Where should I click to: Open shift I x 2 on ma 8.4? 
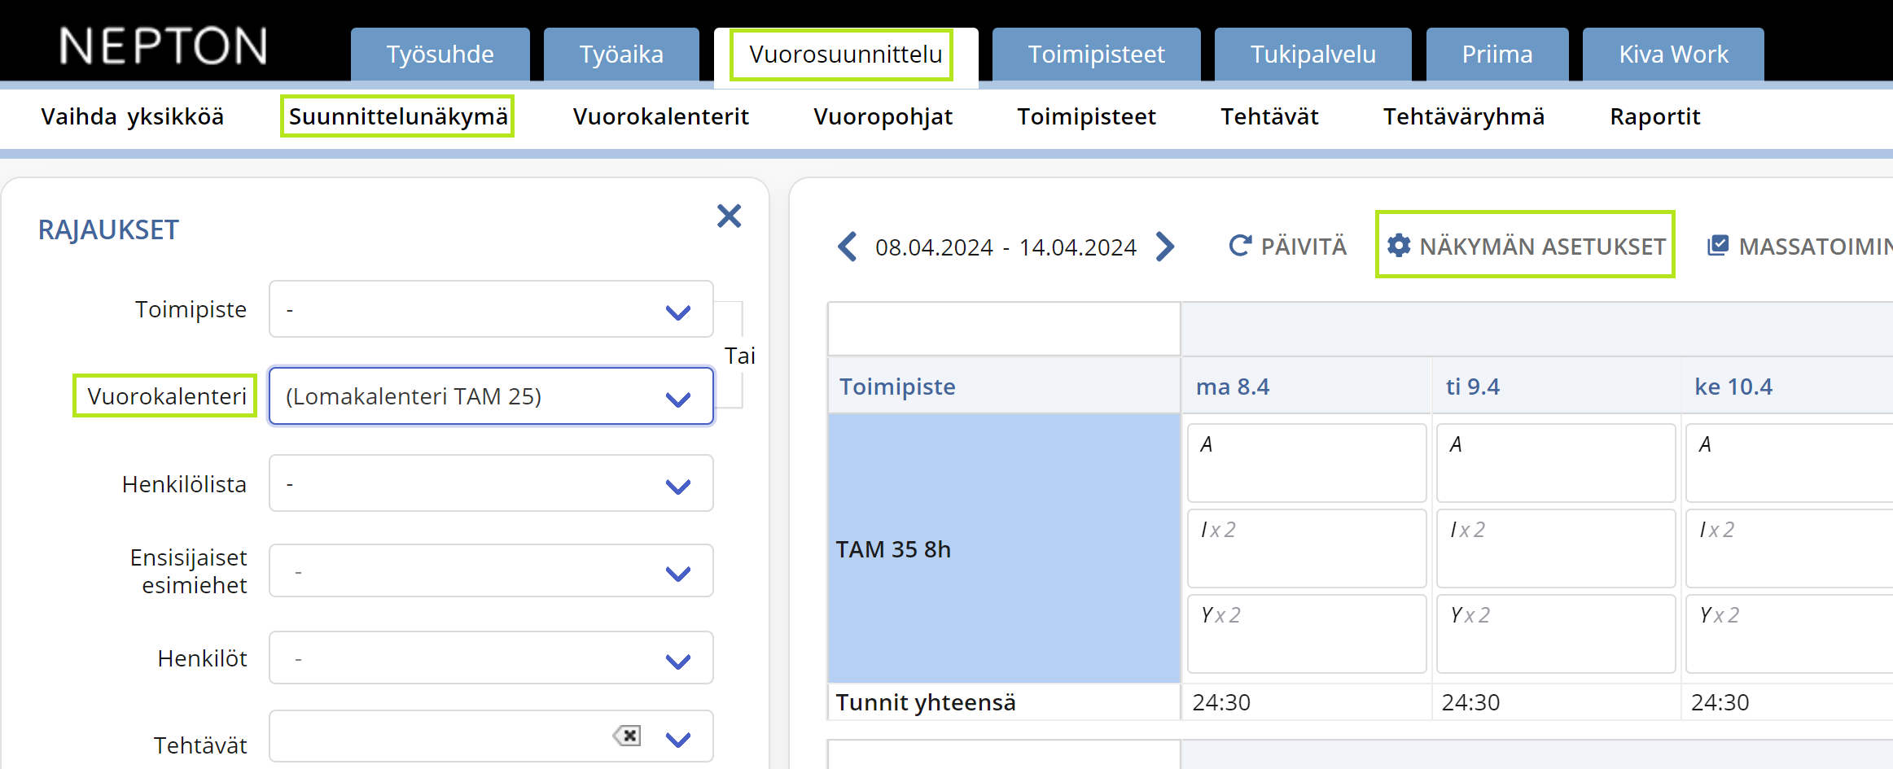click(x=1307, y=548)
